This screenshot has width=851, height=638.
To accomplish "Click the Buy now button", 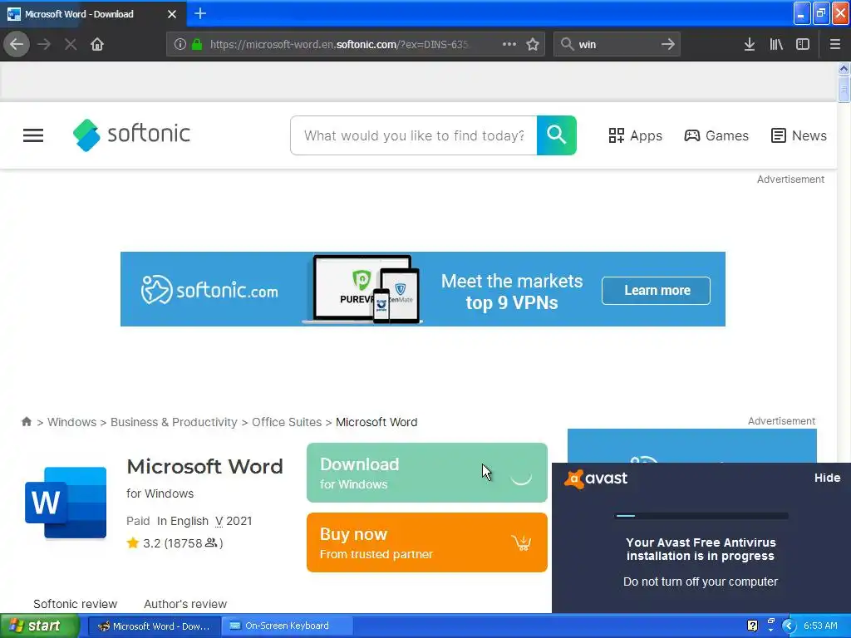I will [427, 542].
